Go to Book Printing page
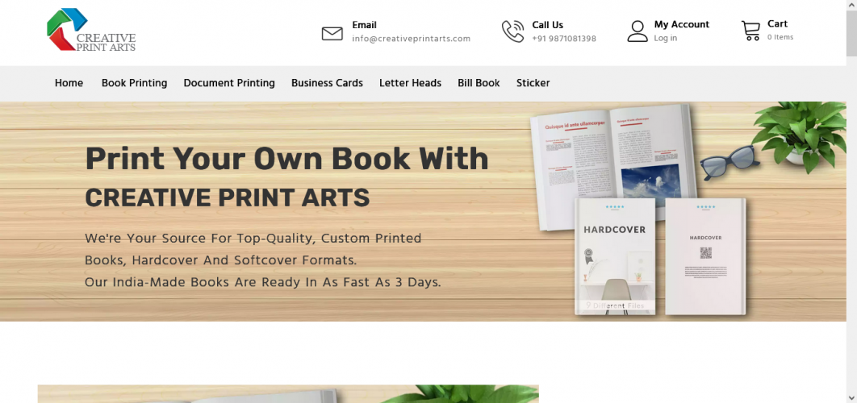 point(135,83)
